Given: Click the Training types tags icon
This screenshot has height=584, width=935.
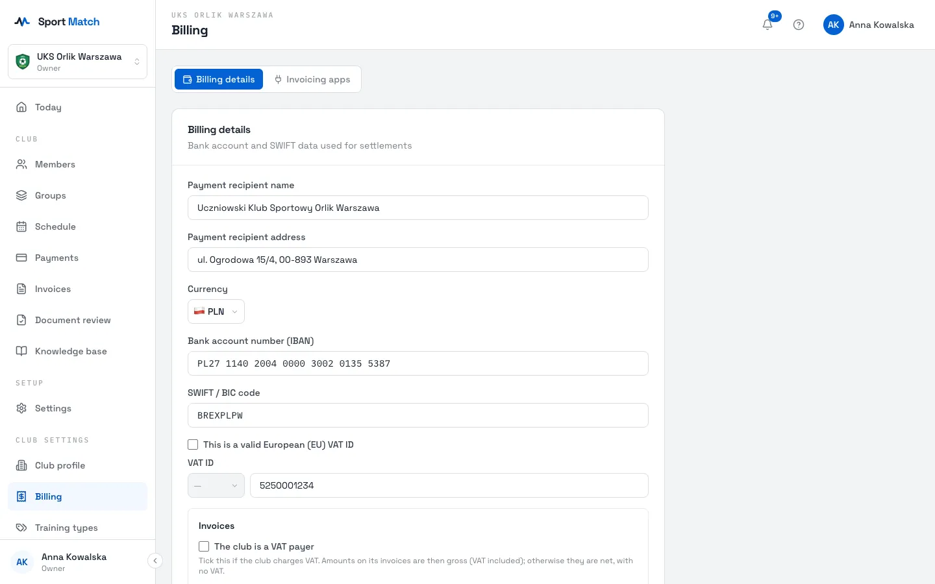Looking at the screenshot, I should pyautogui.click(x=21, y=528).
